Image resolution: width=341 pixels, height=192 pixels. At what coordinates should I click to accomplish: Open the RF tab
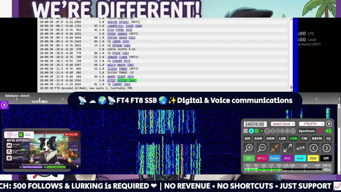249,158
